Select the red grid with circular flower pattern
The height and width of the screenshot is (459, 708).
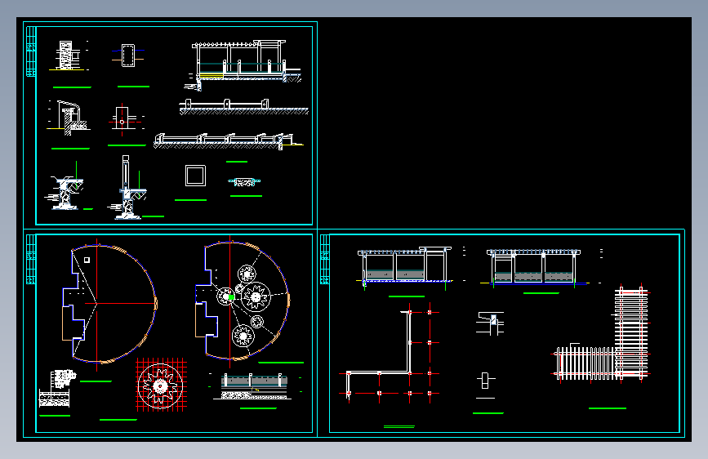[161, 385]
